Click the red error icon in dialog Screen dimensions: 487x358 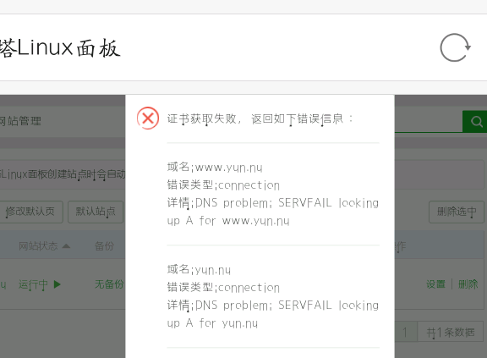(x=148, y=118)
